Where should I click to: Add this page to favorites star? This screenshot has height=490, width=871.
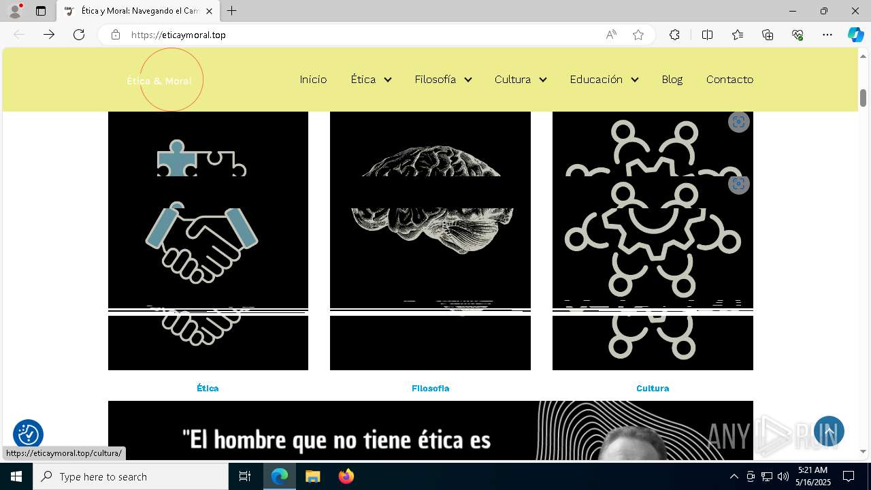tap(638, 35)
